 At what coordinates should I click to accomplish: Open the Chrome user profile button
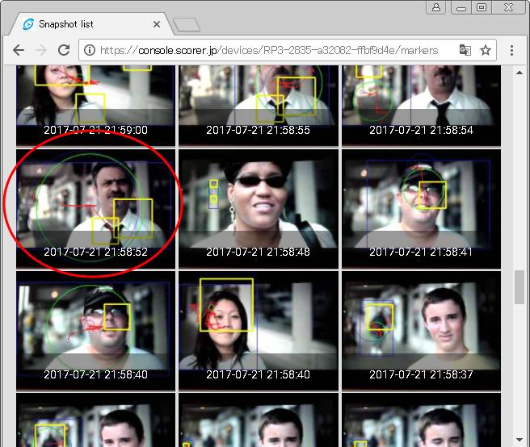[x=436, y=7]
